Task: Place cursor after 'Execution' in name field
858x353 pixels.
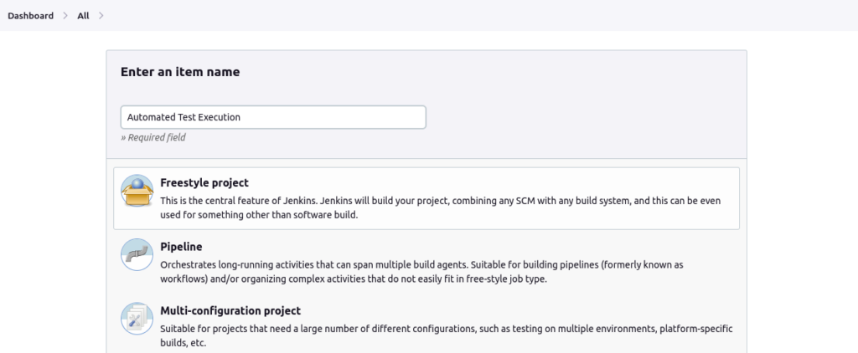Action: [x=243, y=117]
